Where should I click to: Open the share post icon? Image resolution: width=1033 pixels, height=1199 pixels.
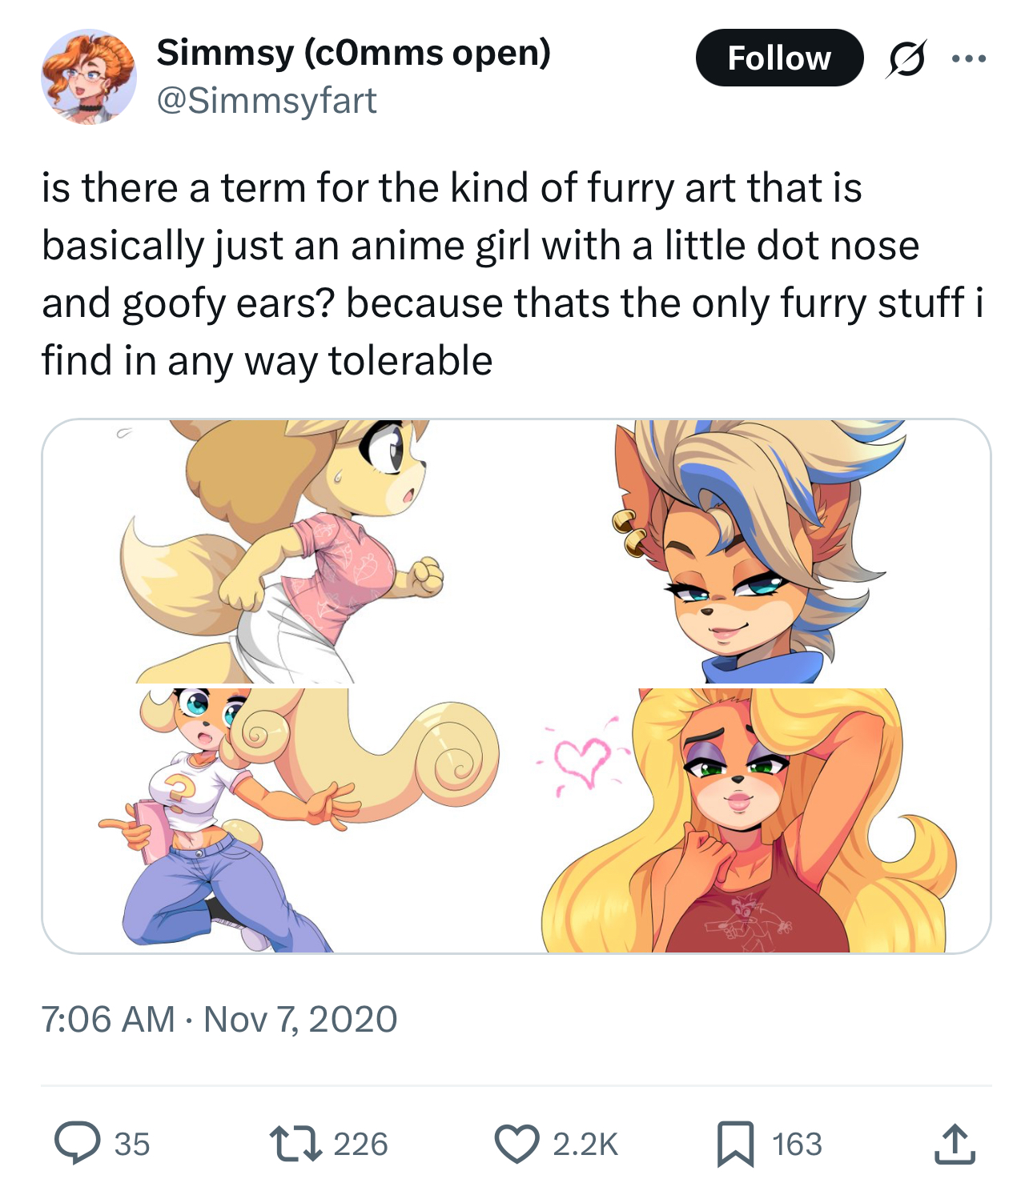click(955, 1143)
